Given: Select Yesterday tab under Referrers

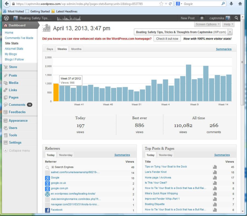Looking at the screenshot, I should point(66,155).
